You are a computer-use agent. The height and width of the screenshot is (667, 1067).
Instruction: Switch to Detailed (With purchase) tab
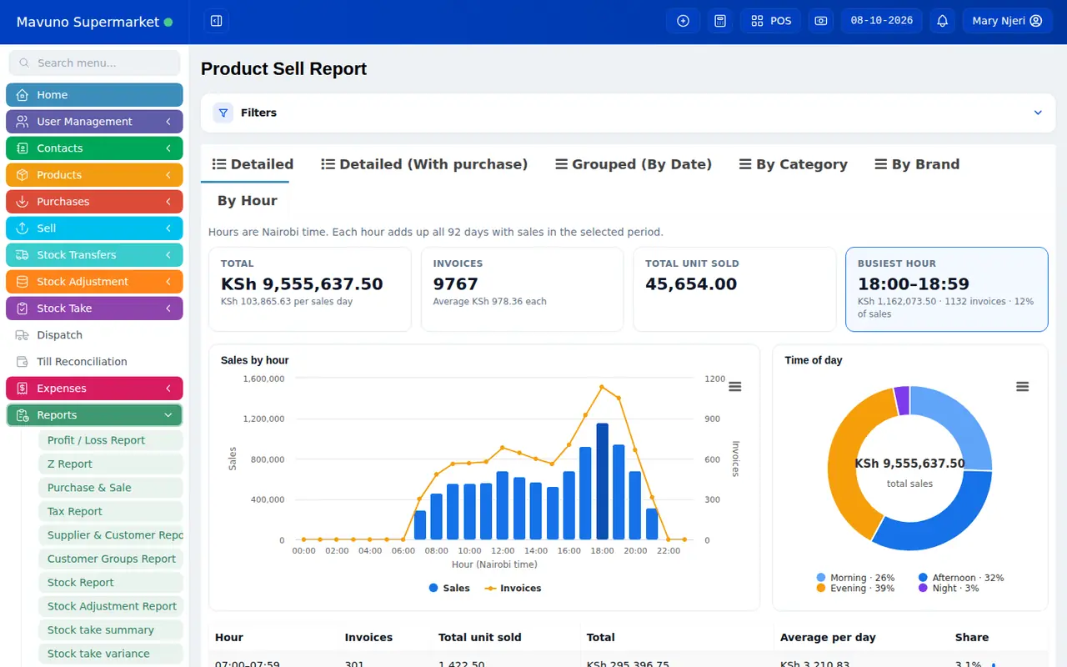(424, 164)
